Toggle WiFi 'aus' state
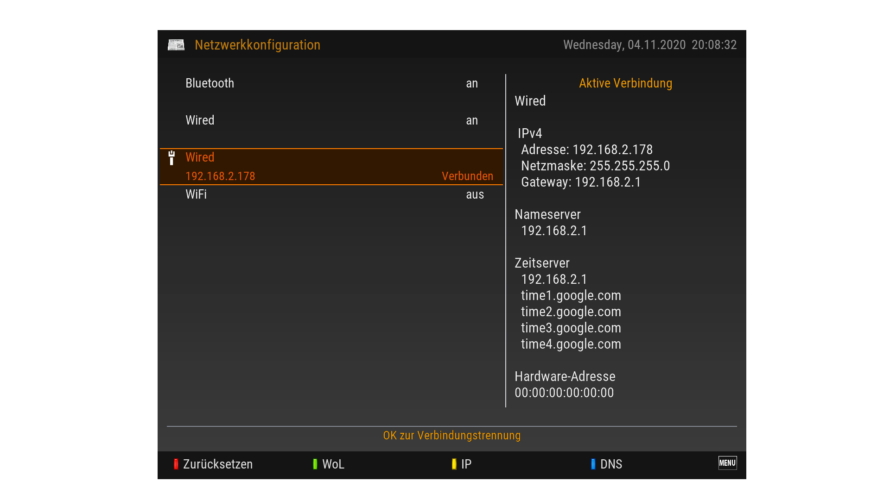 tap(475, 194)
